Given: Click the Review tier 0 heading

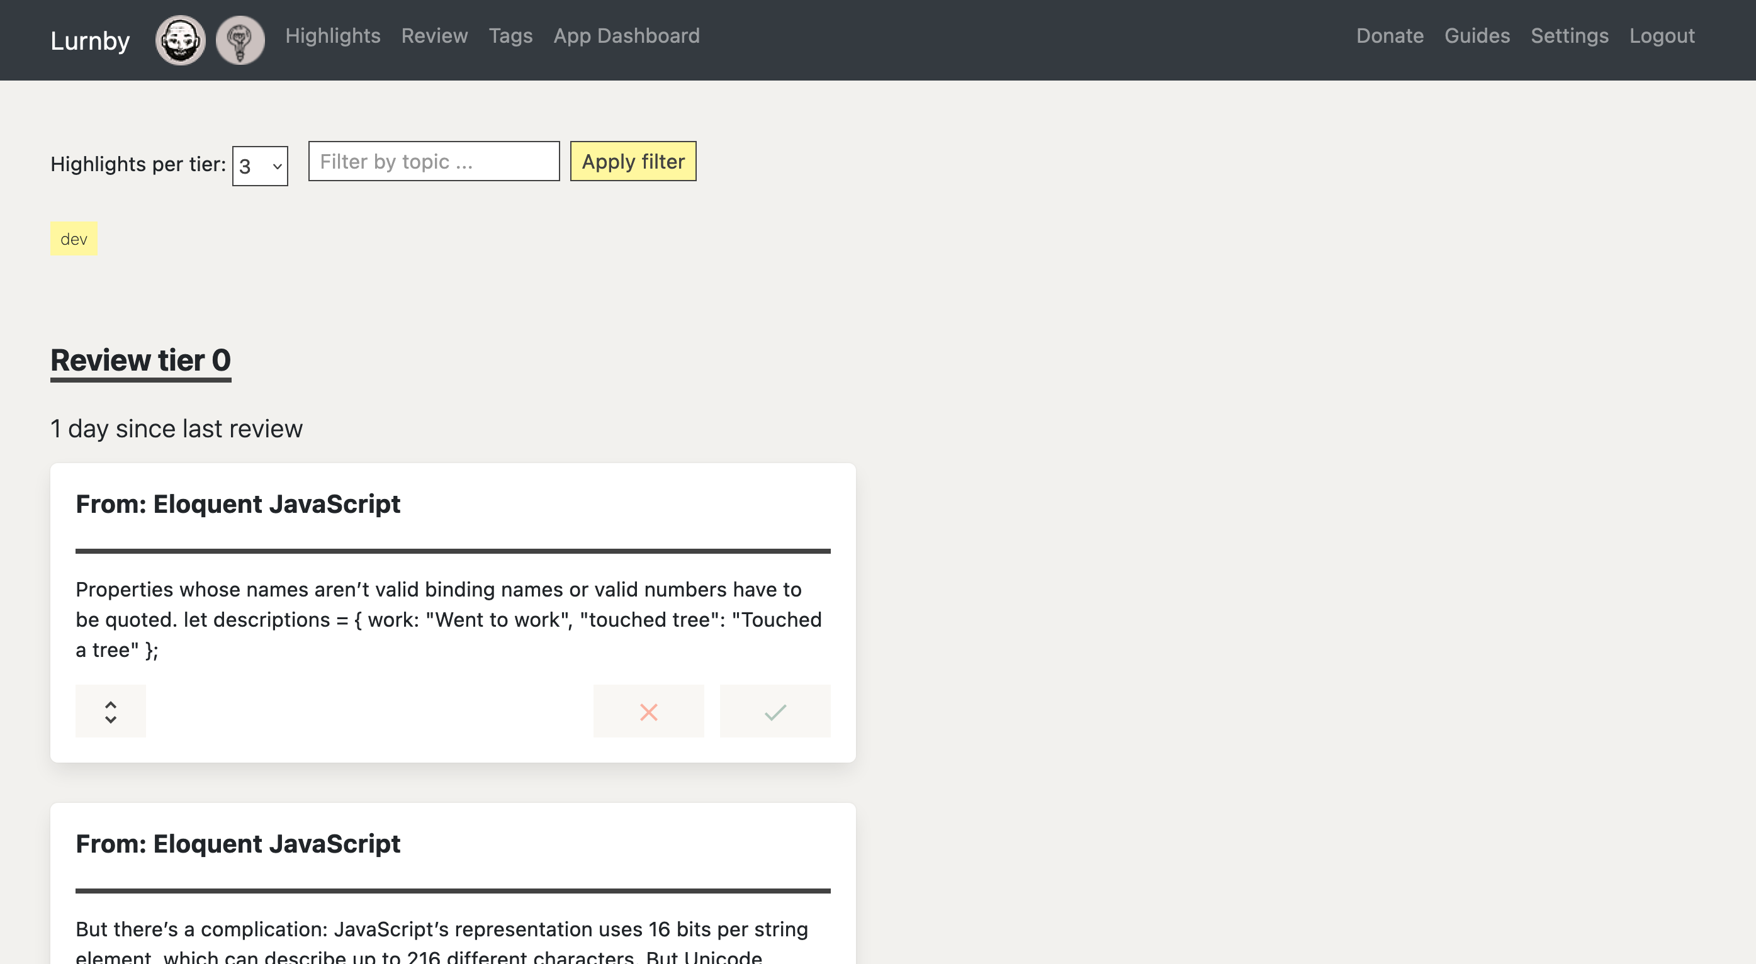Looking at the screenshot, I should pos(140,360).
